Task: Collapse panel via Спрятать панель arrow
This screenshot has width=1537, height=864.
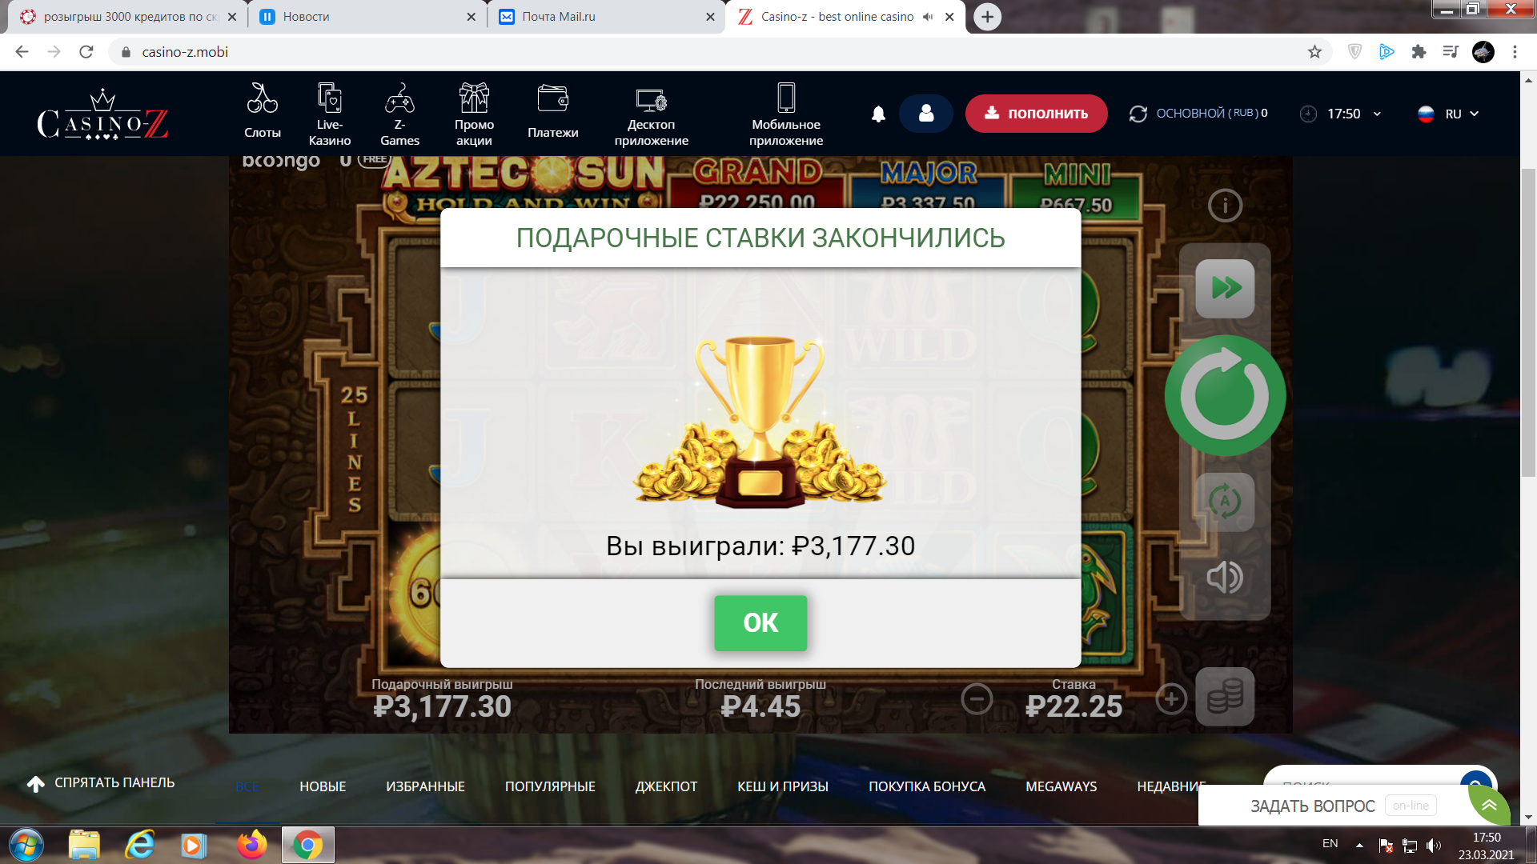Action: tap(36, 784)
